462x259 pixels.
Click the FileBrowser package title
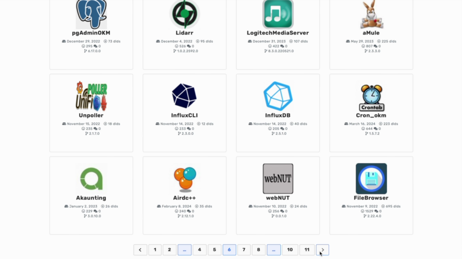point(371,198)
